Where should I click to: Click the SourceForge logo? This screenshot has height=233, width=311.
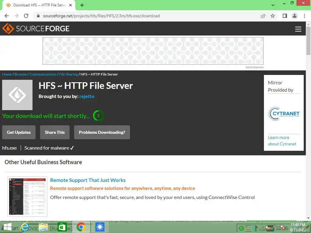[x=36, y=29]
